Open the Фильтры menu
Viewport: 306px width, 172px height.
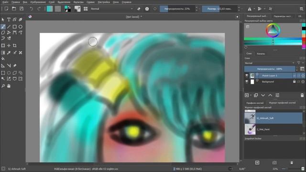(78, 2)
